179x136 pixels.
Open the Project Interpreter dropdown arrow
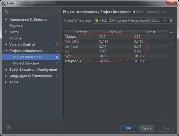pos(164,21)
